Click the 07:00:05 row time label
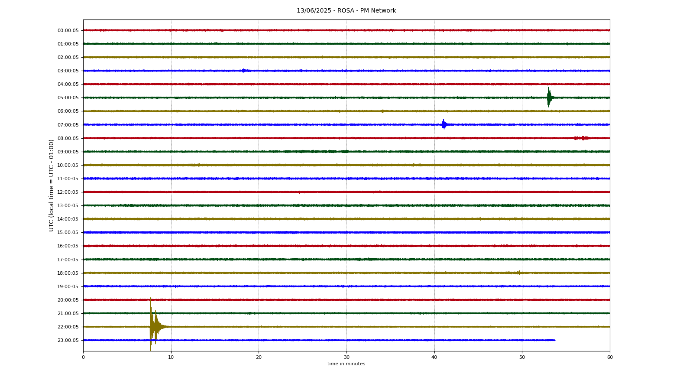693x390 pixels. coord(68,125)
